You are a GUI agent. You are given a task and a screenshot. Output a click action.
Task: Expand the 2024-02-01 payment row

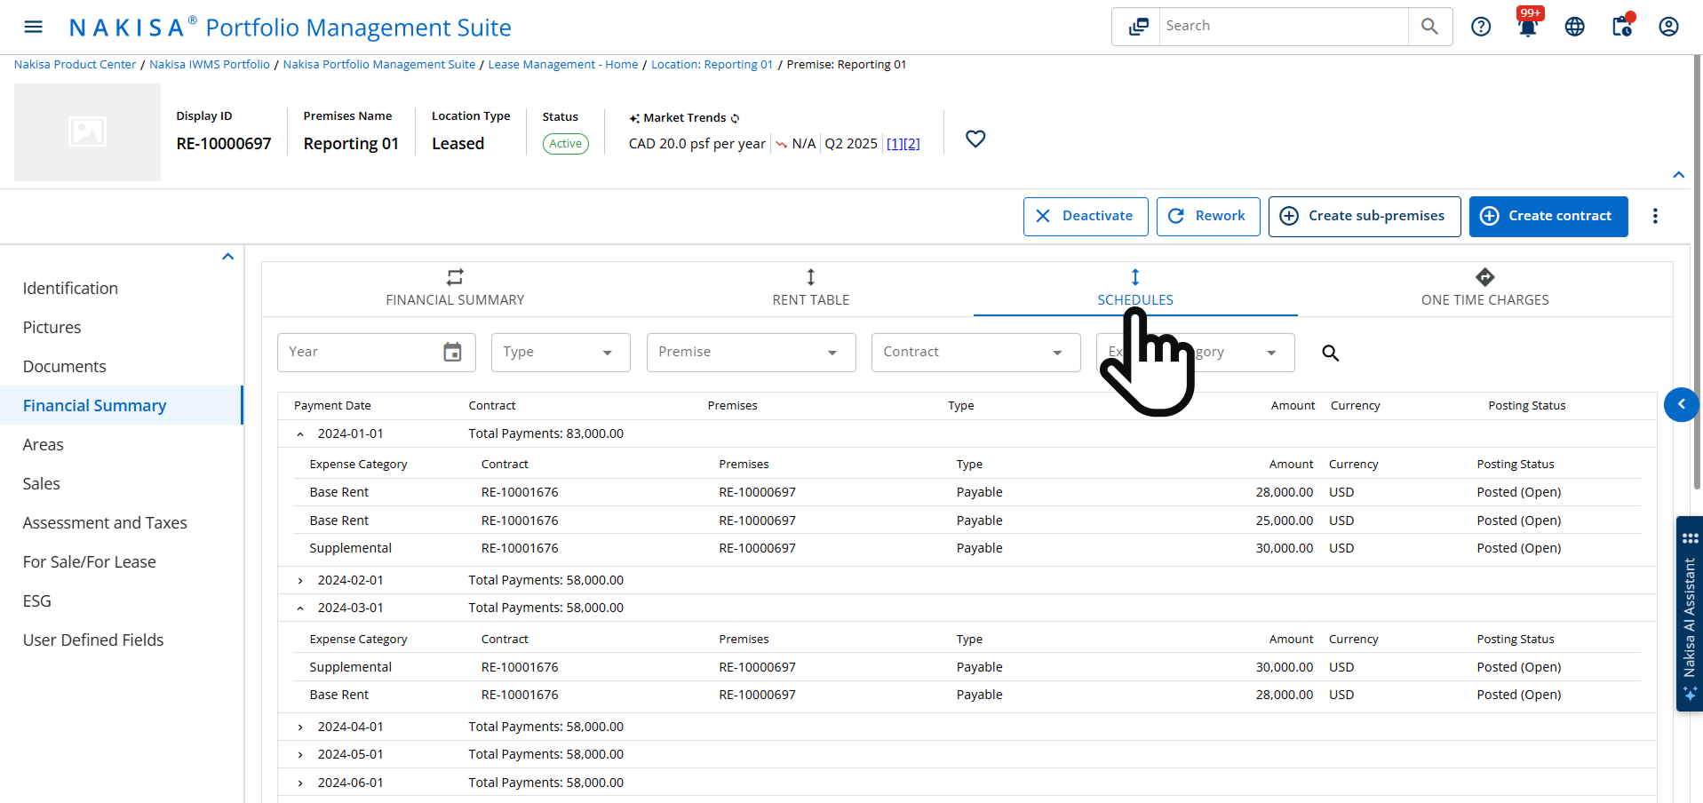click(x=300, y=581)
